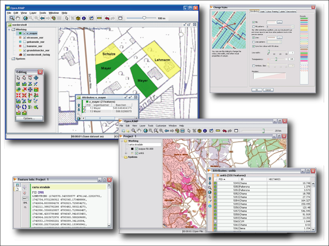Click the blue info icon in Project 1 toolbar
Image resolution: width=329 pixels, height=246 pixels.
tap(205, 131)
